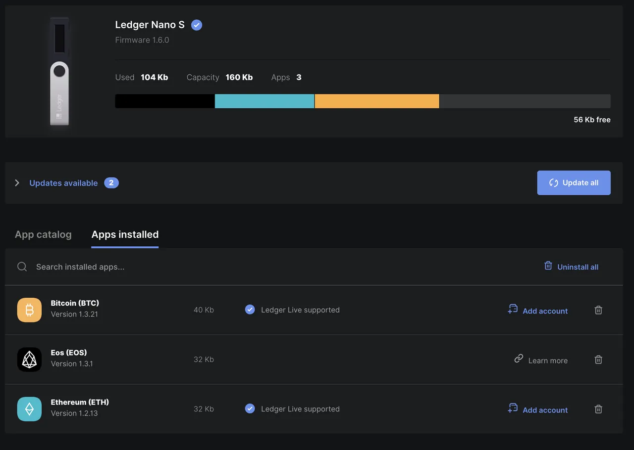The image size is (634, 450).
Task: Click the Uninstall all link
Action: 571,267
